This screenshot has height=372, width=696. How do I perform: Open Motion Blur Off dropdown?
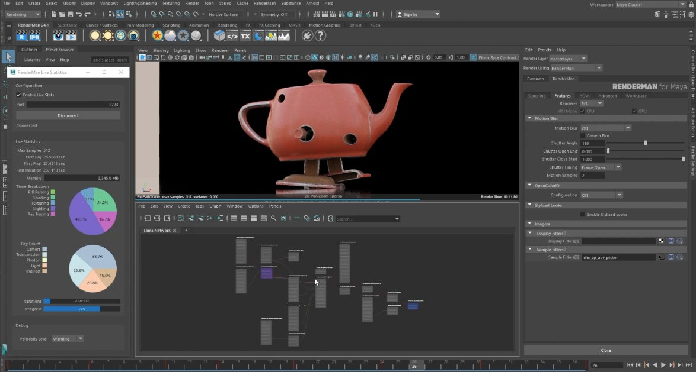(x=605, y=128)
